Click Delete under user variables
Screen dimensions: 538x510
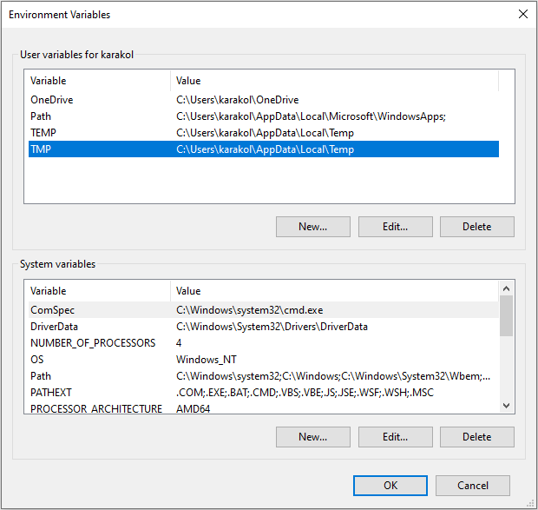(x=477, y=227)
